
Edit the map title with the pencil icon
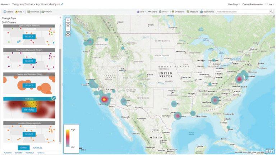coord(62,4)
